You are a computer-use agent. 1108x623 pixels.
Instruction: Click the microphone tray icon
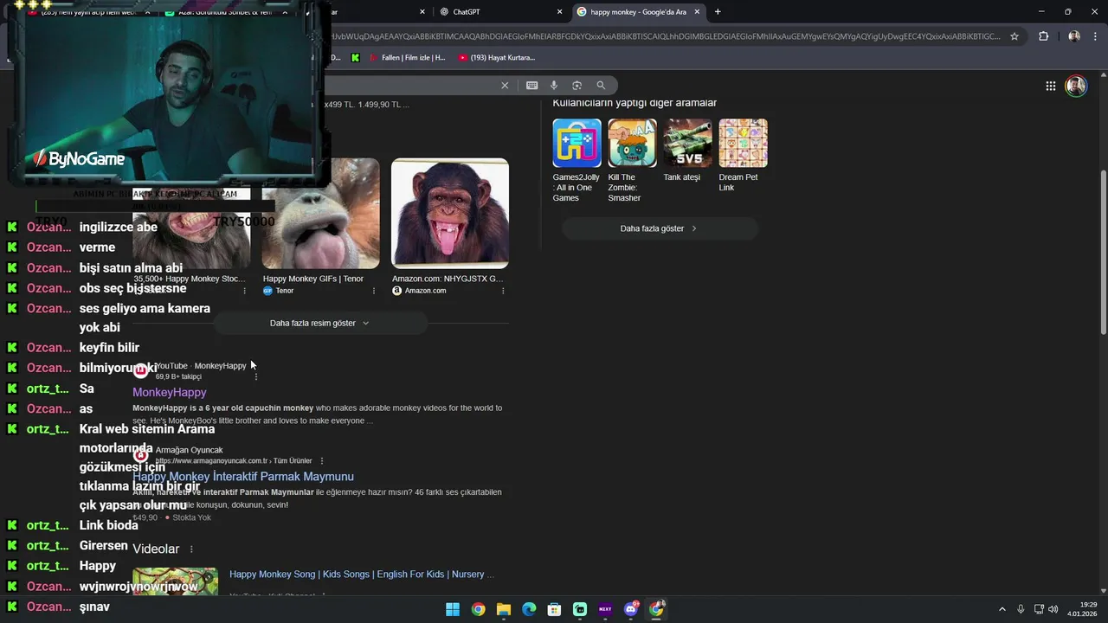point(1021,609)
